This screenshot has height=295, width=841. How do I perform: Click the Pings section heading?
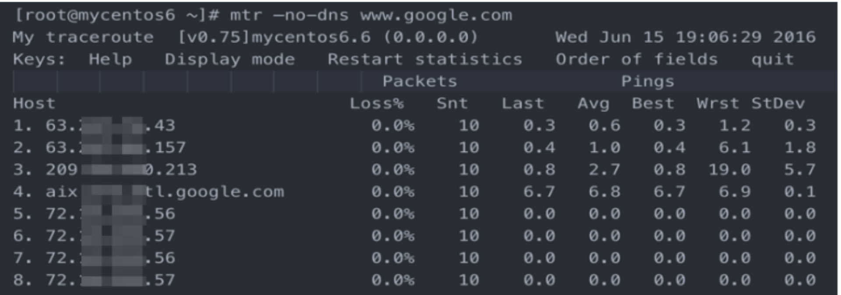(647, 81)
